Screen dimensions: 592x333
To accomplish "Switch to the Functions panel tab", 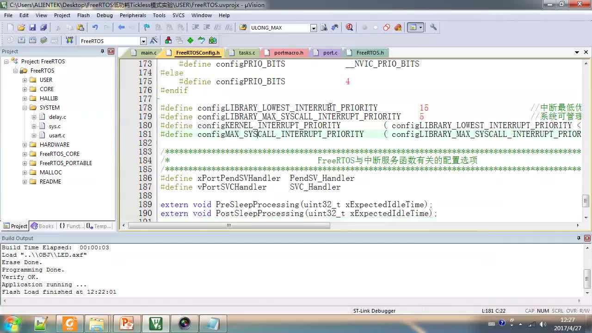I will 72,226.
